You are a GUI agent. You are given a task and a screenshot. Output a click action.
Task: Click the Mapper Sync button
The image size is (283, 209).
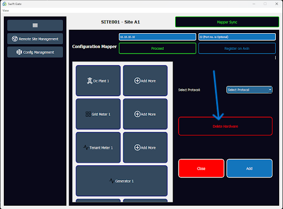click(x=227, y=22)
